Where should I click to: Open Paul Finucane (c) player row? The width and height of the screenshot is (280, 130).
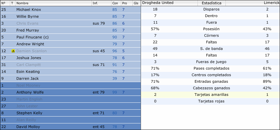[71, 37]
